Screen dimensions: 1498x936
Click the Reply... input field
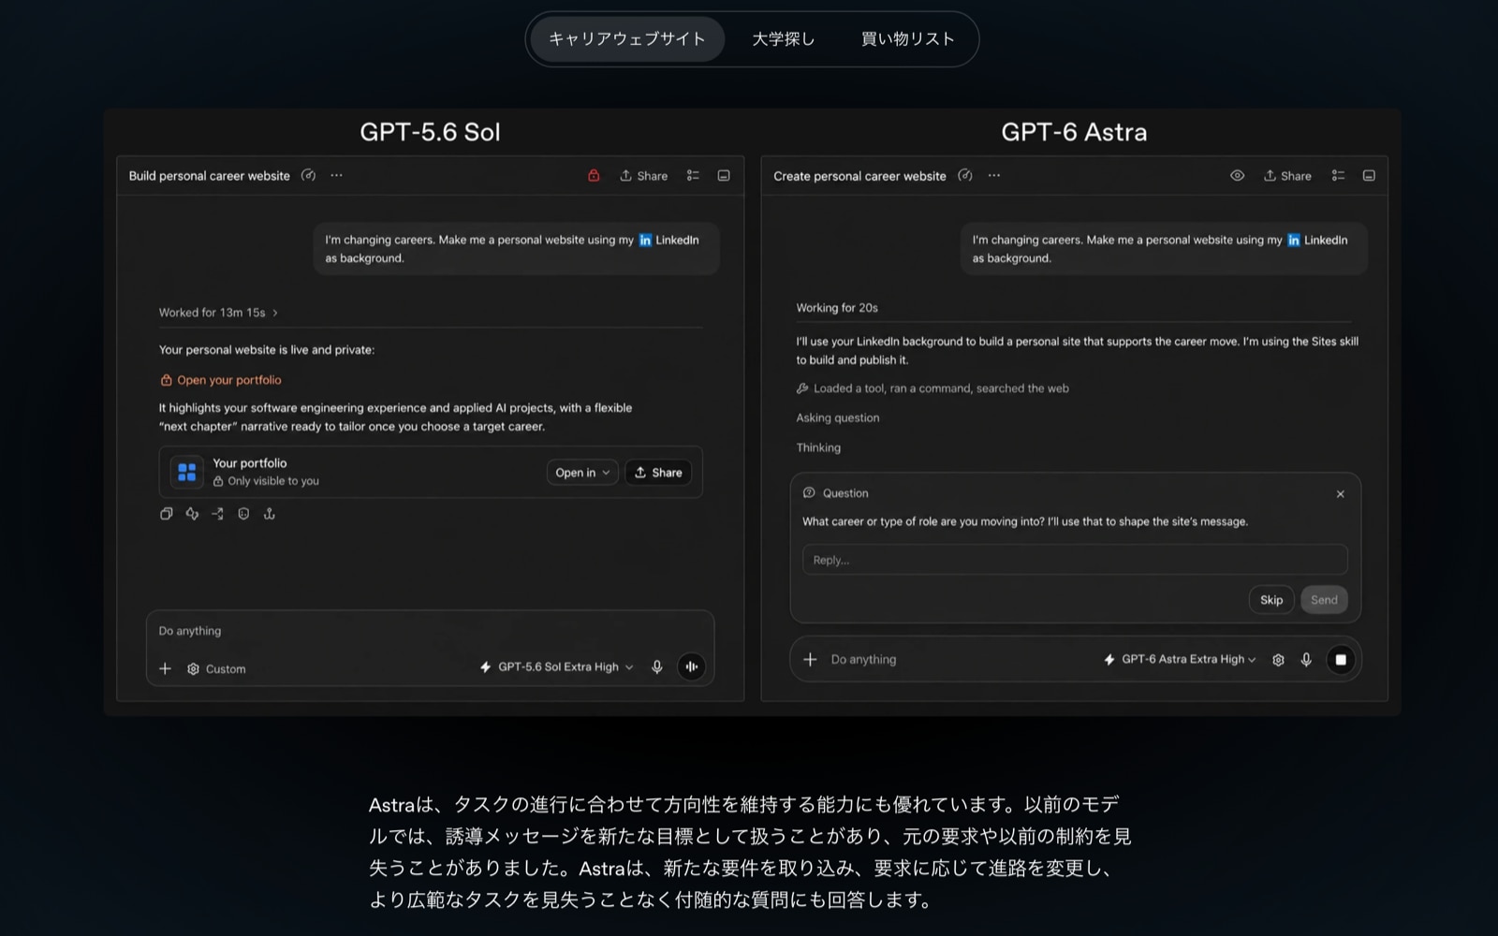click(1075, 560)
